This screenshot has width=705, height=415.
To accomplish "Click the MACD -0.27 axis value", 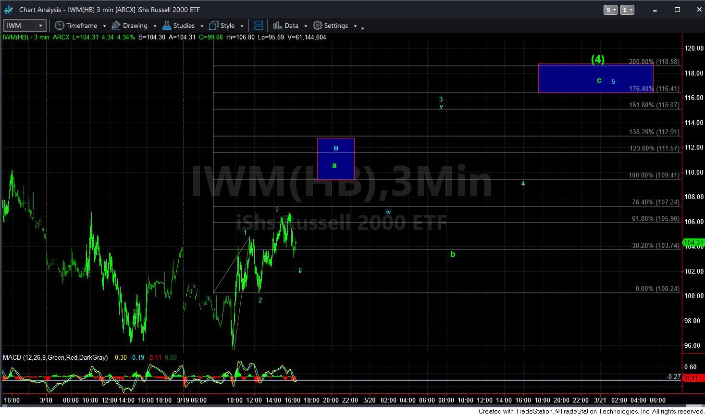I will tap(673, 377).
